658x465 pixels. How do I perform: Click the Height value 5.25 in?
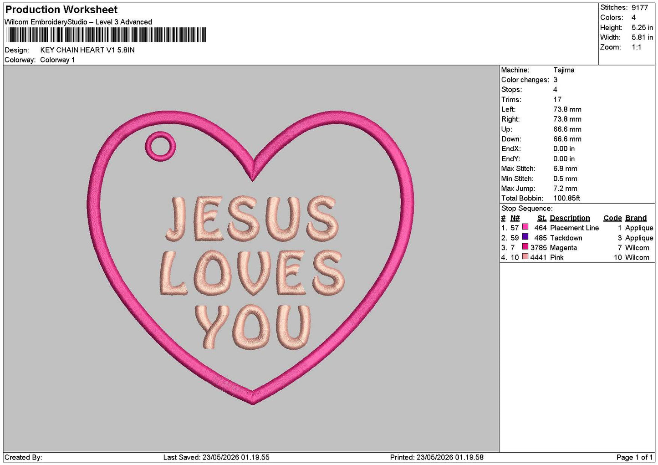tap(642, 27)
